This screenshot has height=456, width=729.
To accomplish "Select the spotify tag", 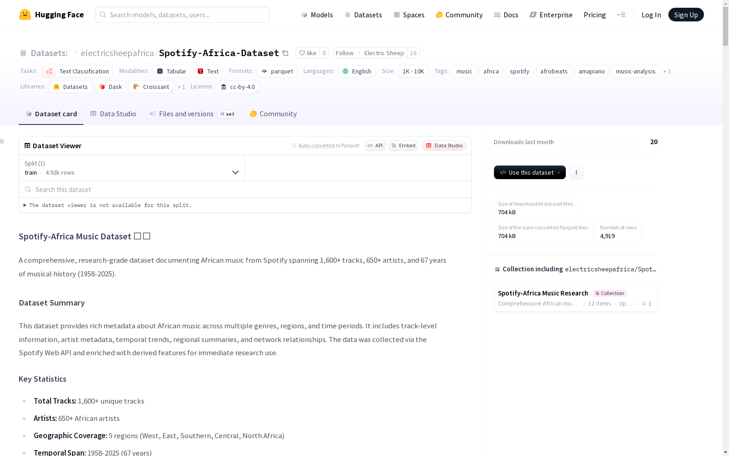I will coord(519,71).
